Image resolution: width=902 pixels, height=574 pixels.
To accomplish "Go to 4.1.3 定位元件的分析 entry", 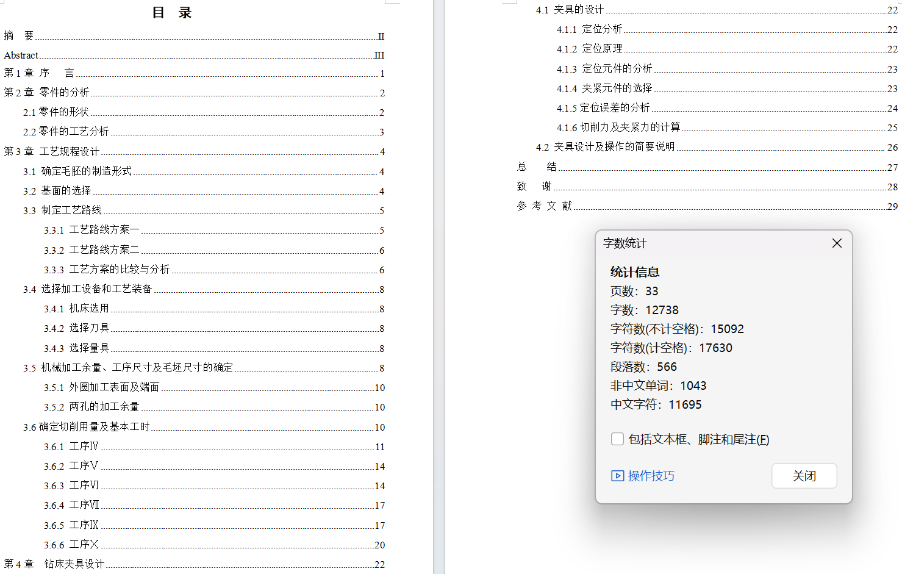I will click(727, 69).
